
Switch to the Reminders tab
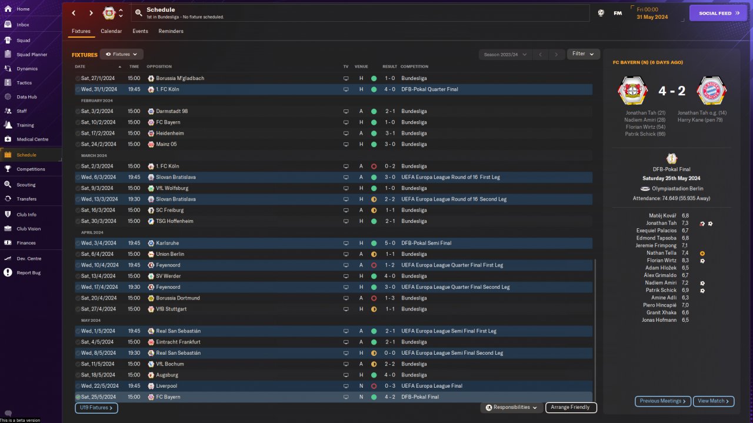(x=171, y=31)
